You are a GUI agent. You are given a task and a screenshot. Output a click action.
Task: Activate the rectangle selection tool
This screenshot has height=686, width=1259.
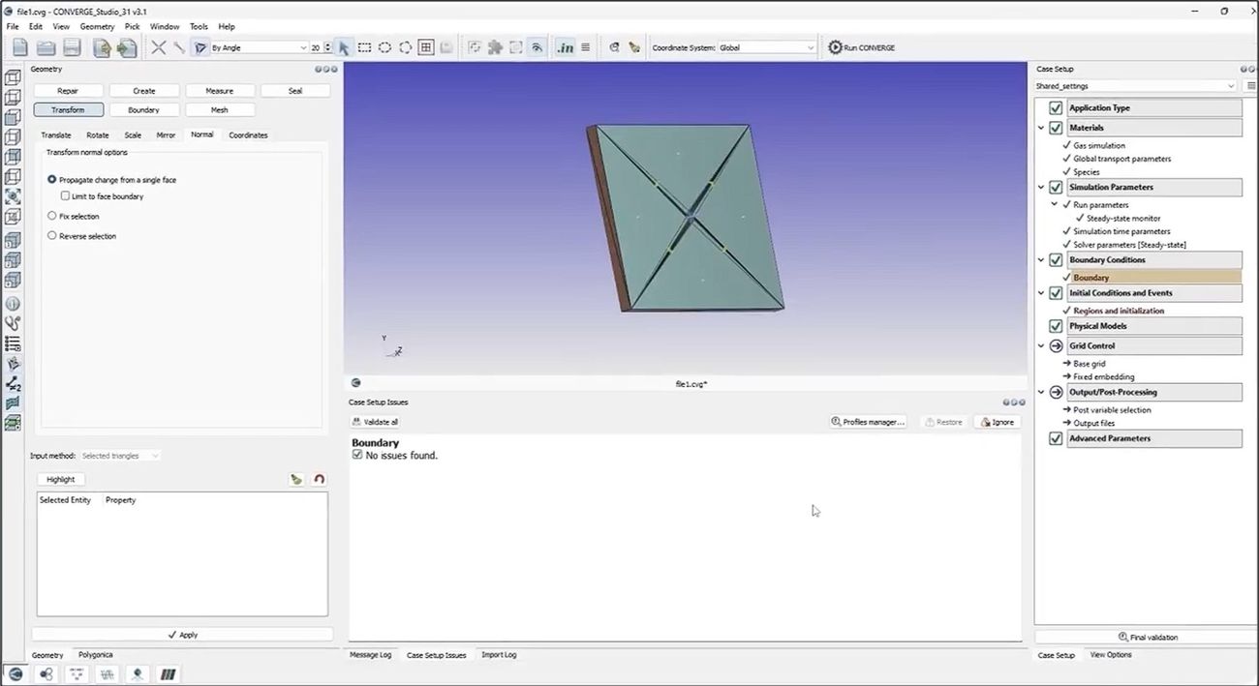coord(365,46)
